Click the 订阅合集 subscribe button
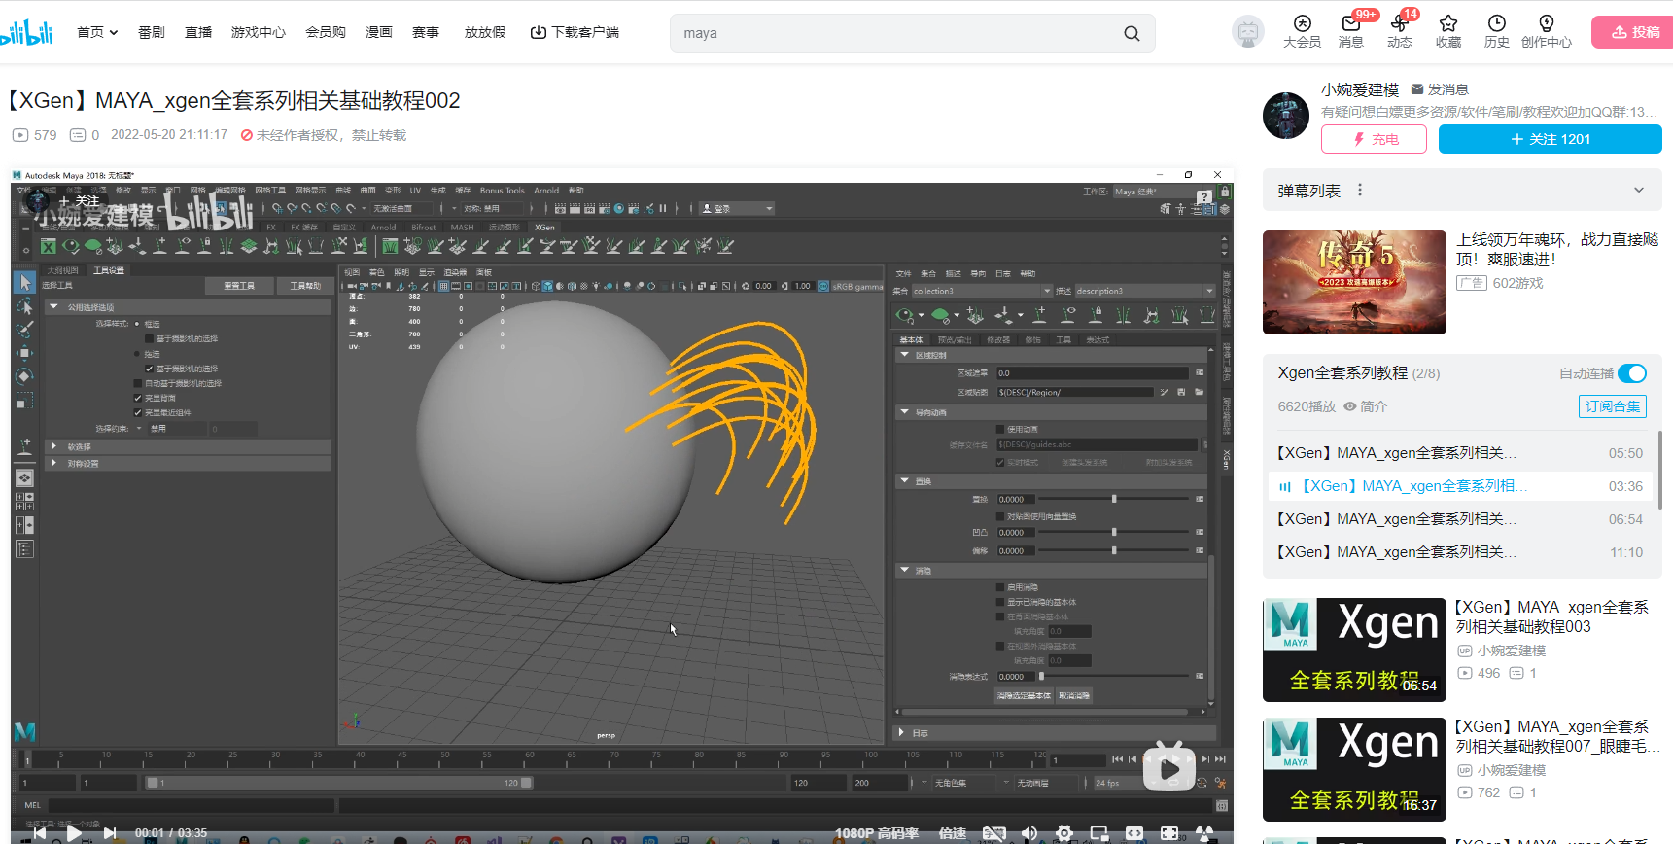1673x844 pixels. (x=1613, y=406)
